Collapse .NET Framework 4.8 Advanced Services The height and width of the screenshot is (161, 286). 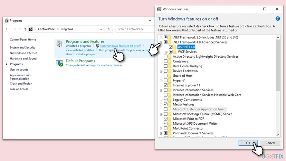click(x=161, y=42)
